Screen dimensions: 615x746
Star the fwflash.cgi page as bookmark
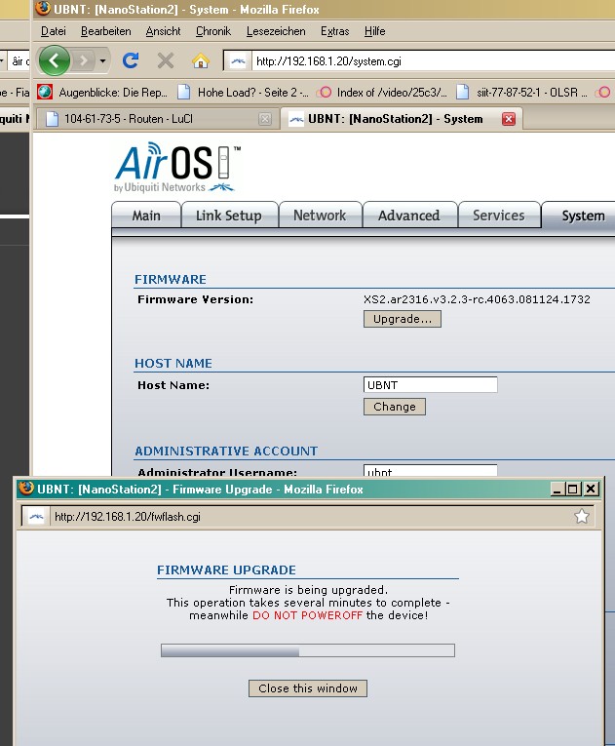[582, 517]
